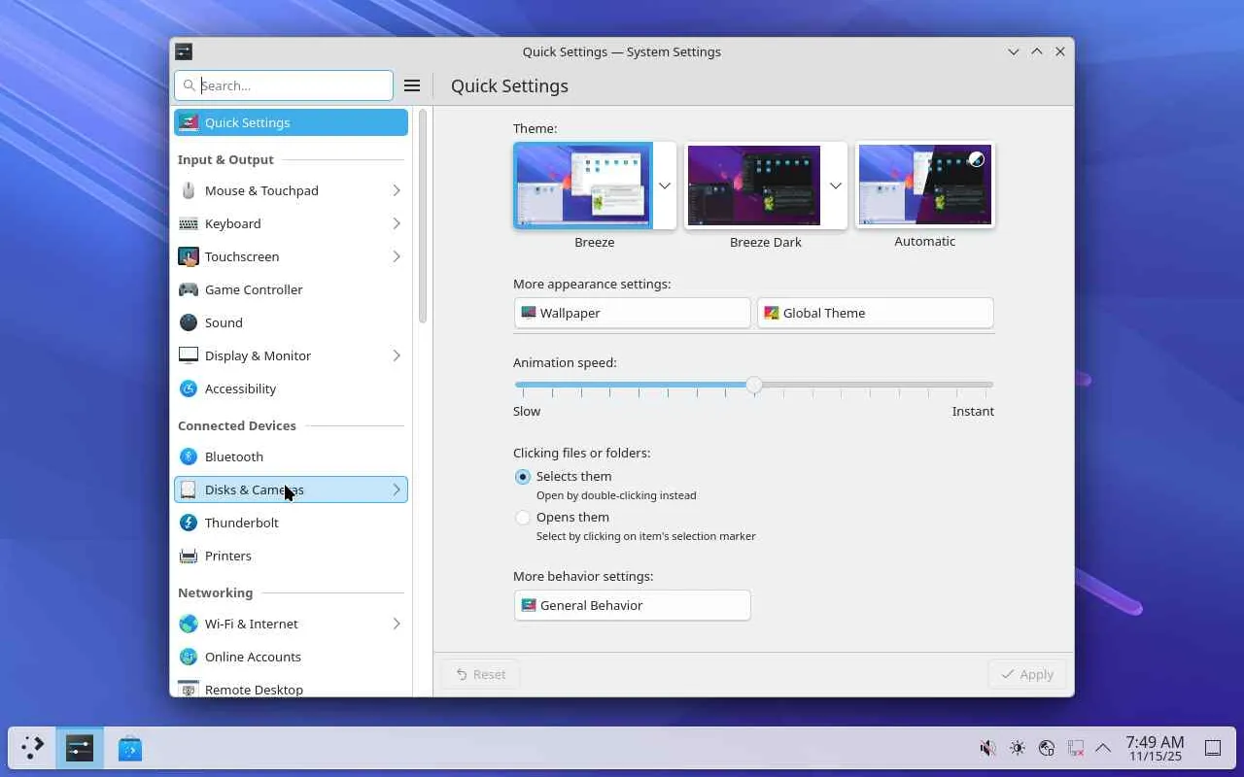Click the settings Search input field
Viewport: 1244px width, 777px height.
pos(284,85)
